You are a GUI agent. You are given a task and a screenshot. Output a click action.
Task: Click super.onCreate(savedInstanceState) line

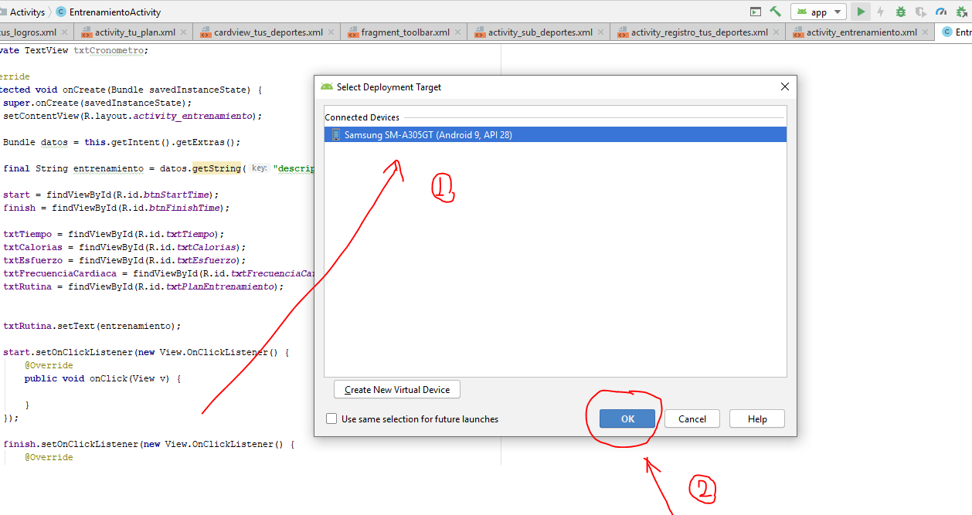(x=97, y=103)
